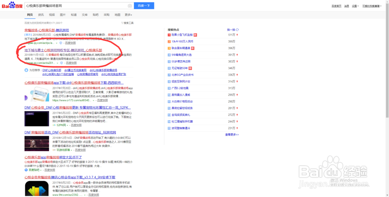Expand the 更多» tab list
The height and width of the screenshot is (197, 389).
coord(128,15)
